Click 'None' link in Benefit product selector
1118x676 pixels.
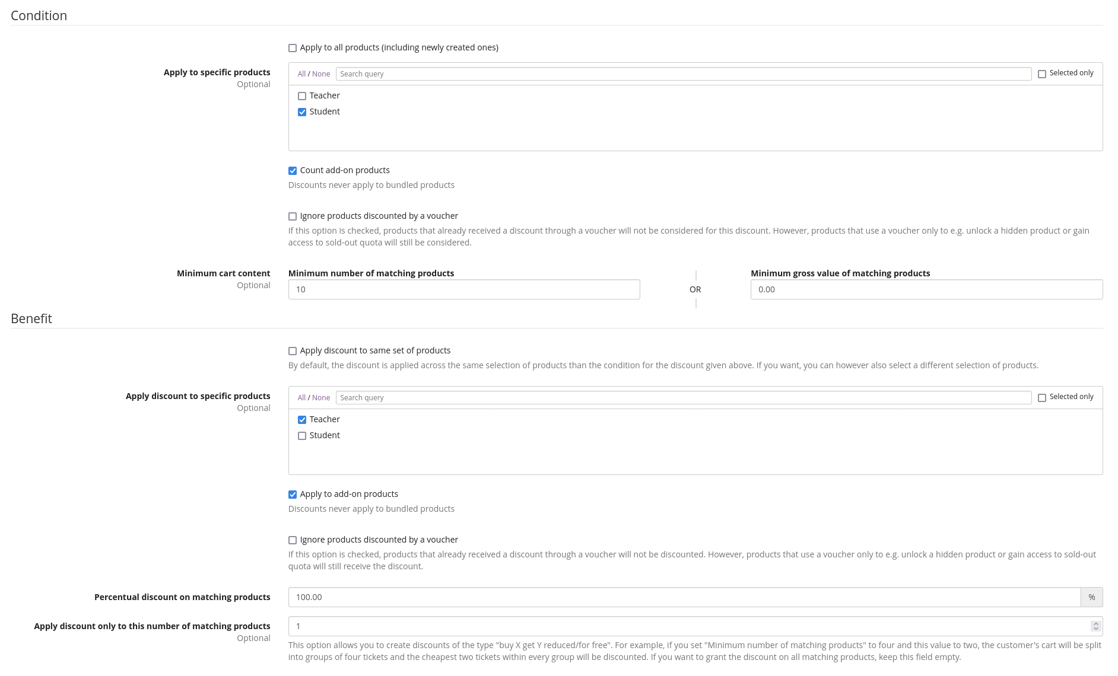(321, 398)
